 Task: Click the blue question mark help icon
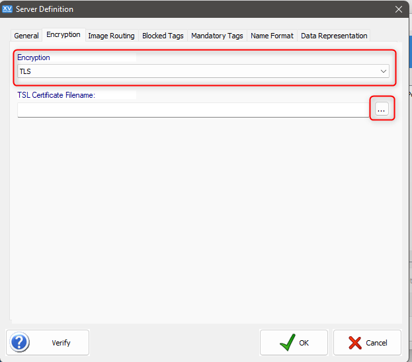19,342
